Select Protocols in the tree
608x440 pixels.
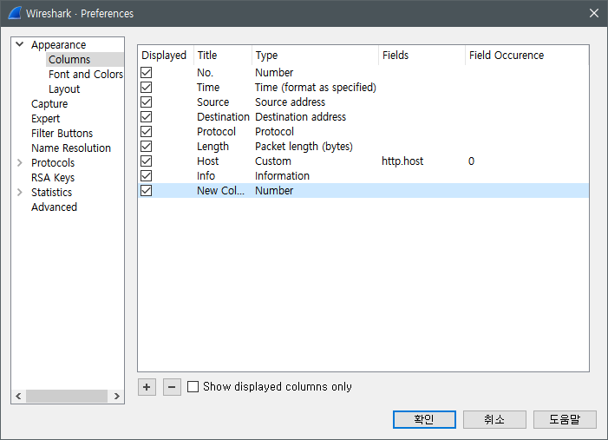[53, 163]
